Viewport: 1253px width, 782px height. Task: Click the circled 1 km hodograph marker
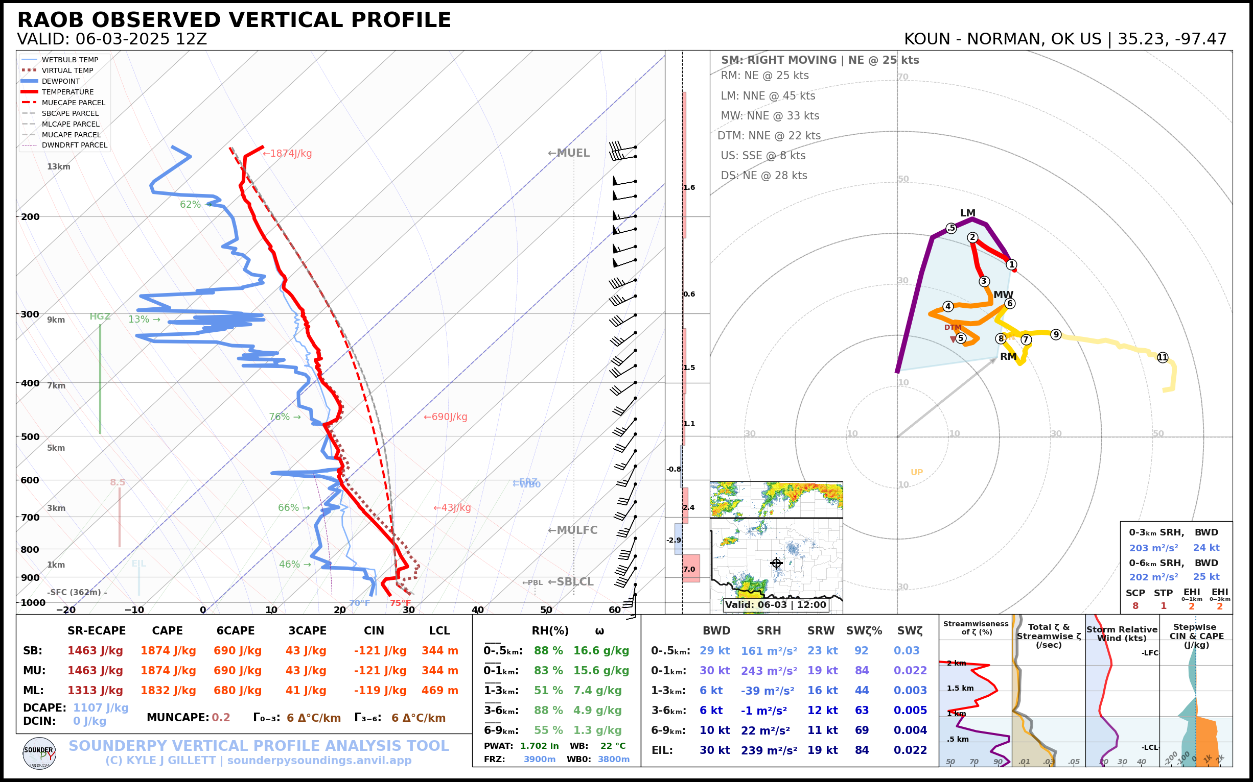1011,264
